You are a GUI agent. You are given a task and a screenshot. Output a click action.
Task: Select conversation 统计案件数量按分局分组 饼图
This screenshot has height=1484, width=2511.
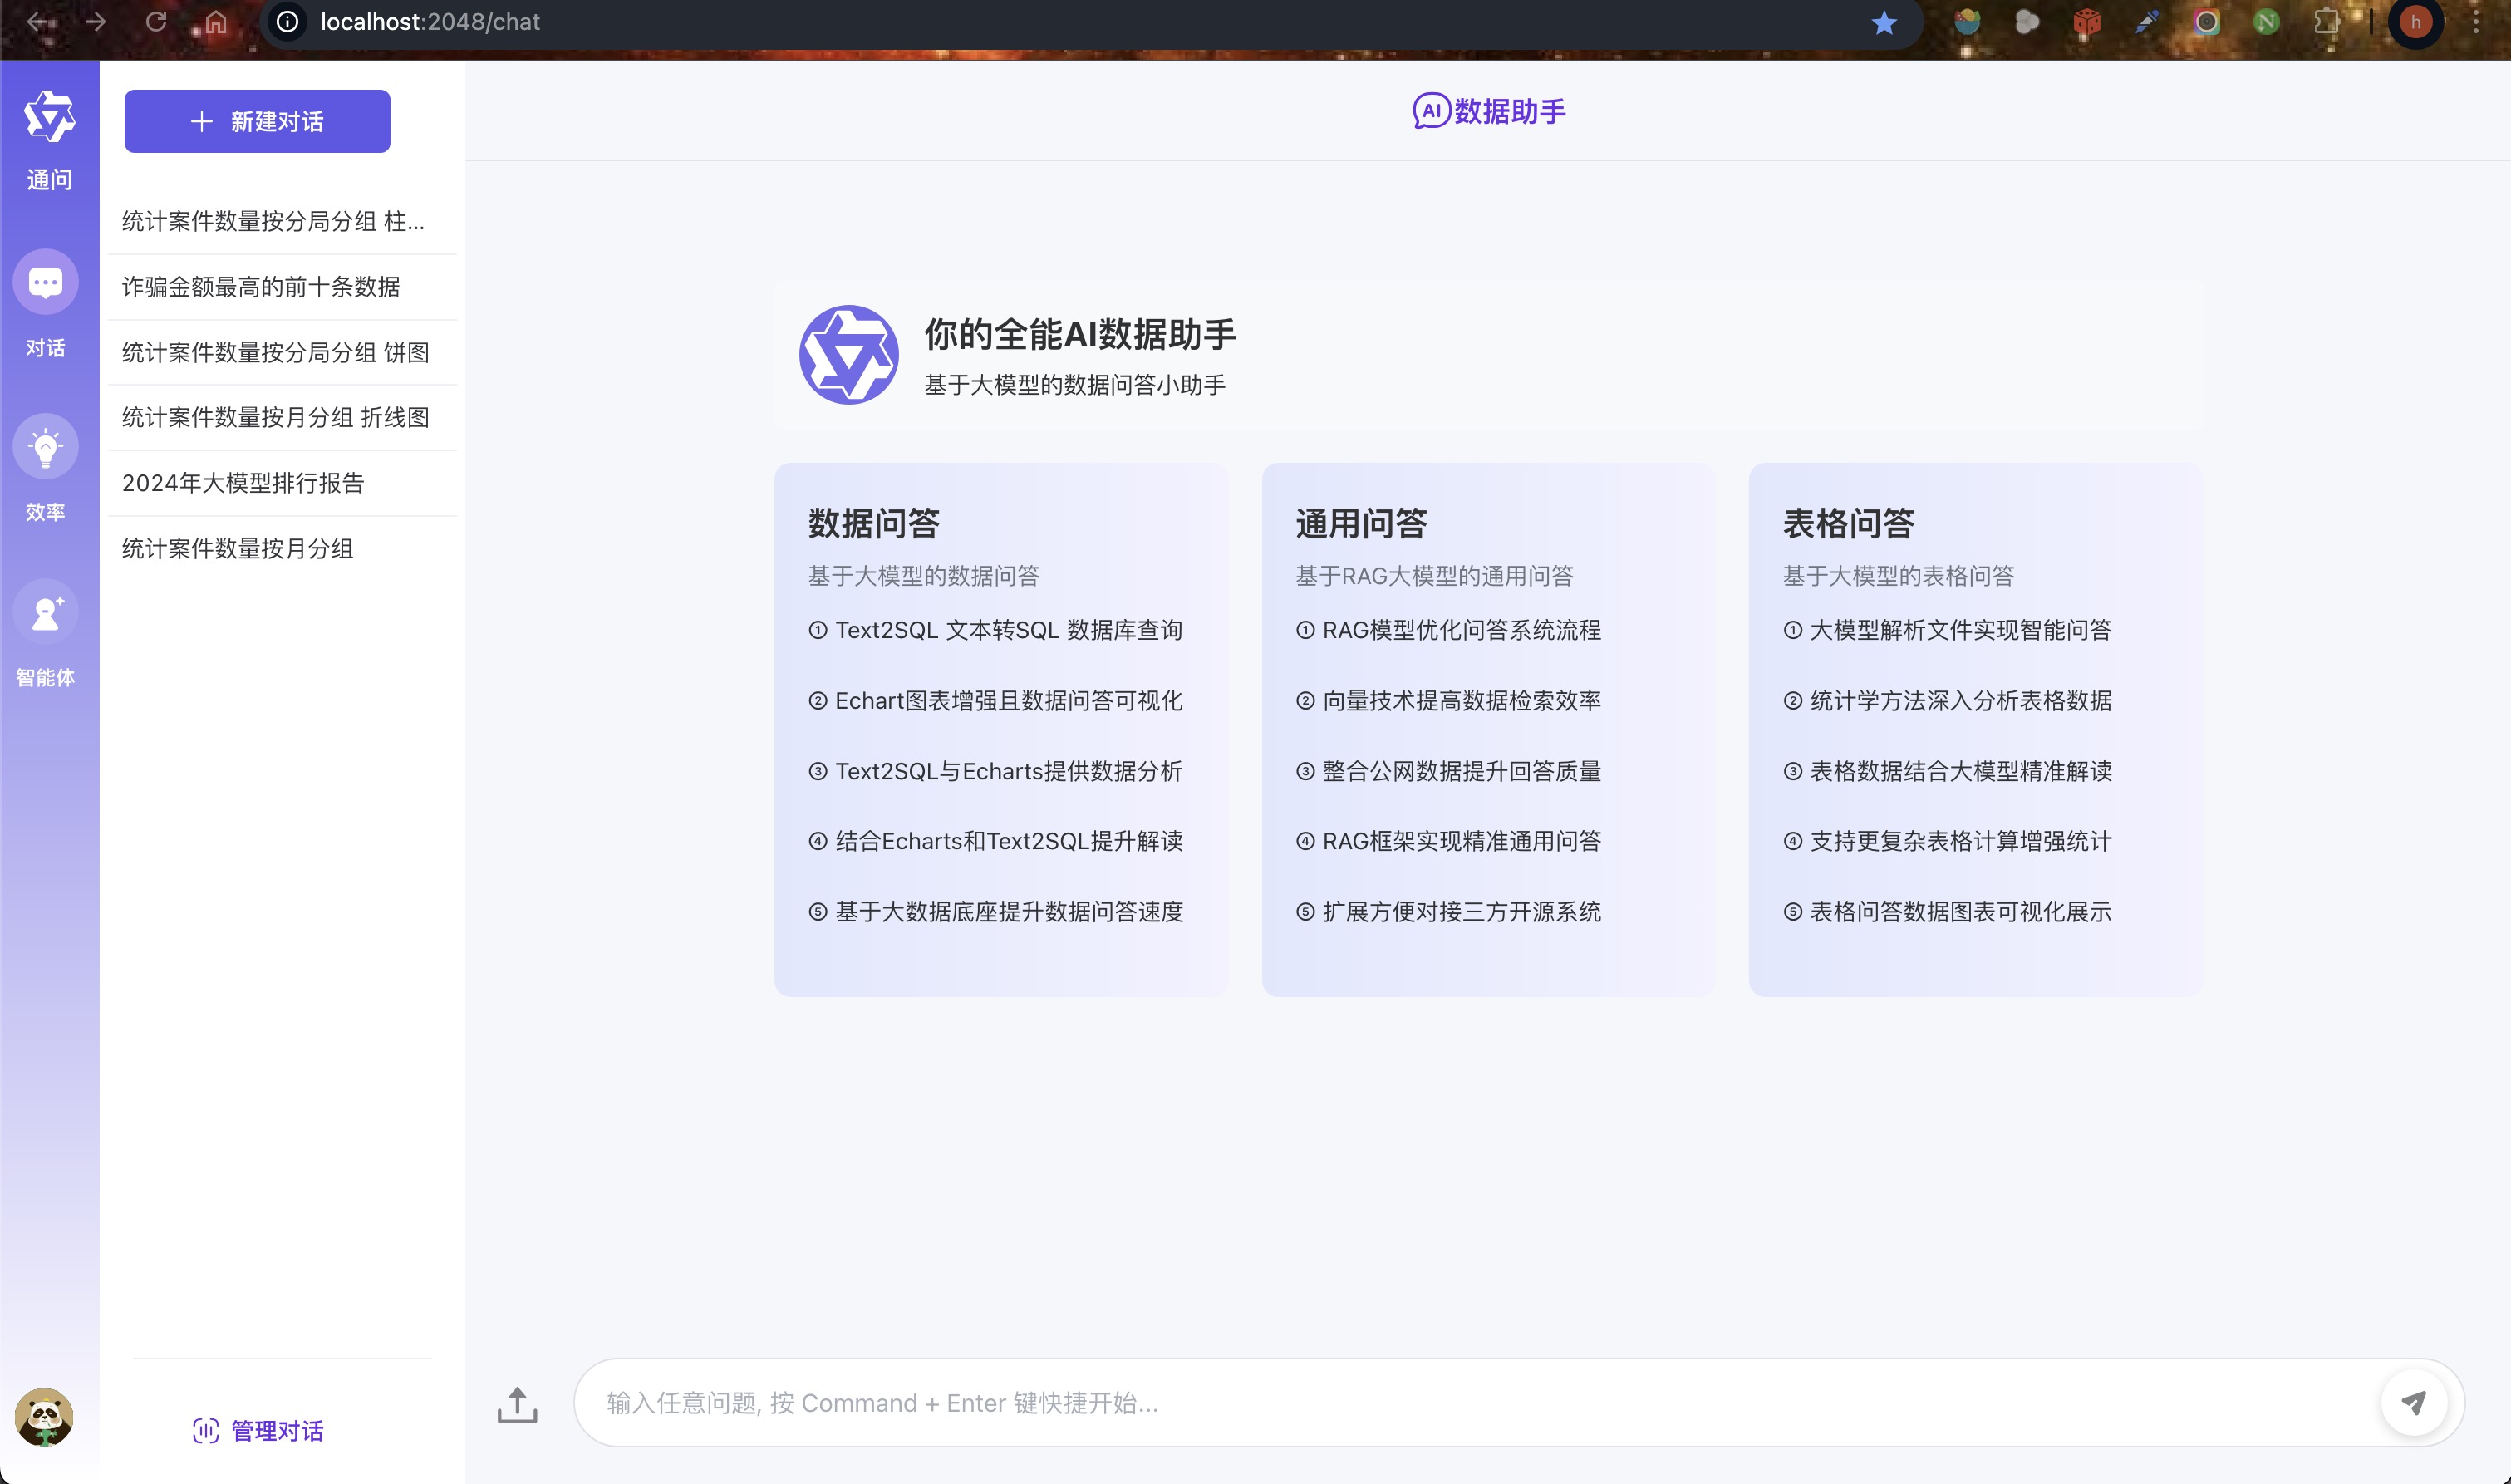[x=275, y=352]
